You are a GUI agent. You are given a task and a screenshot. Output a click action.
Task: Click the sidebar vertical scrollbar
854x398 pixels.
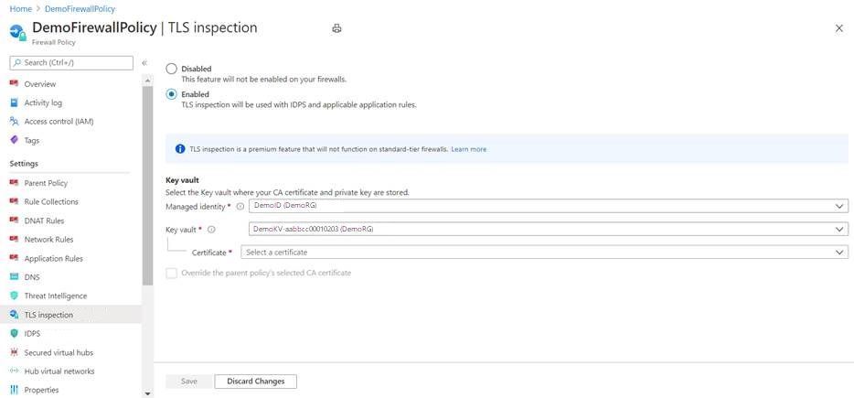pyautogui.click(x=147, y=183)
